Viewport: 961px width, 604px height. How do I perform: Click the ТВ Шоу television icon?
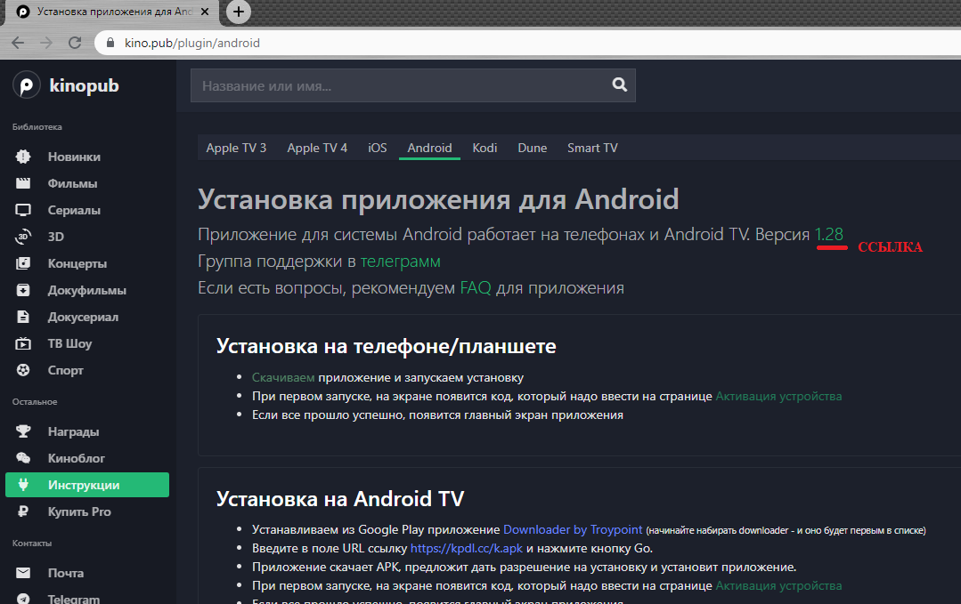pos(23,343)
